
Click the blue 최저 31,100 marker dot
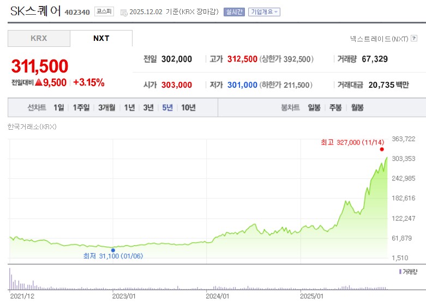click(113, 250)
